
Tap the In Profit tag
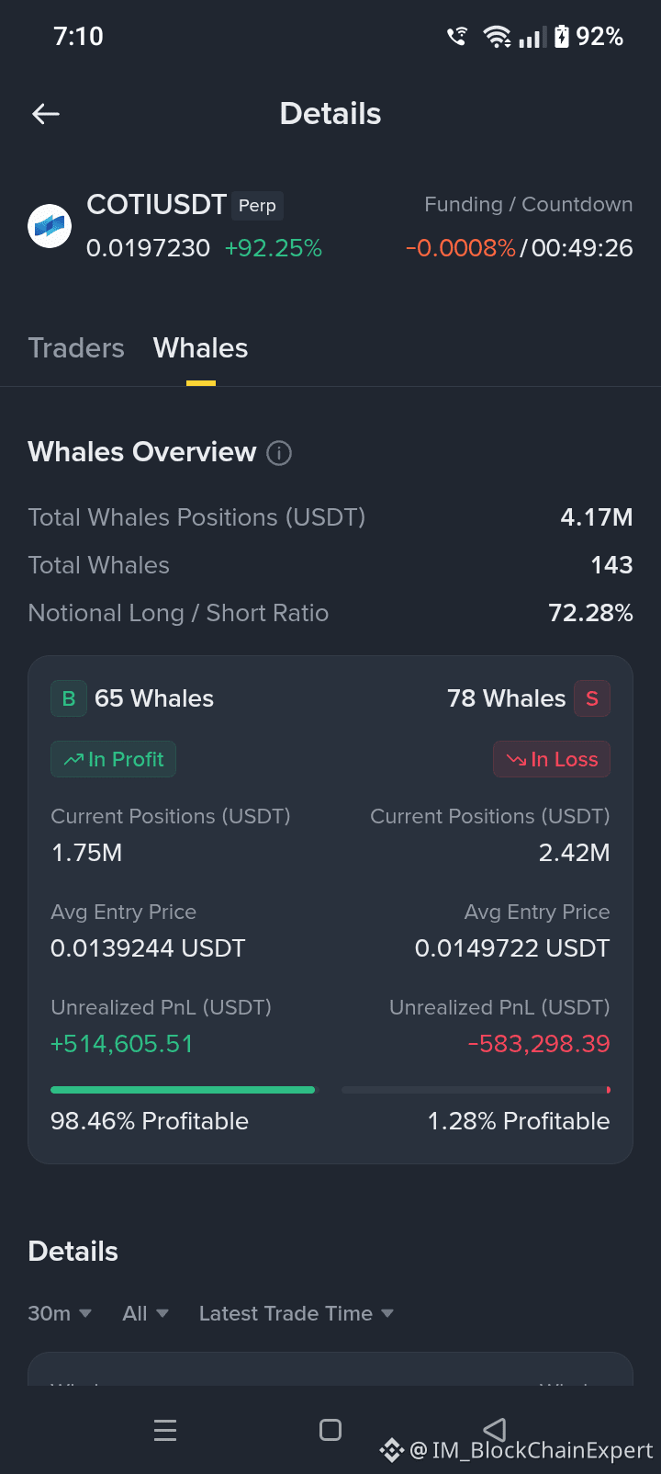[x=113, y=759]
